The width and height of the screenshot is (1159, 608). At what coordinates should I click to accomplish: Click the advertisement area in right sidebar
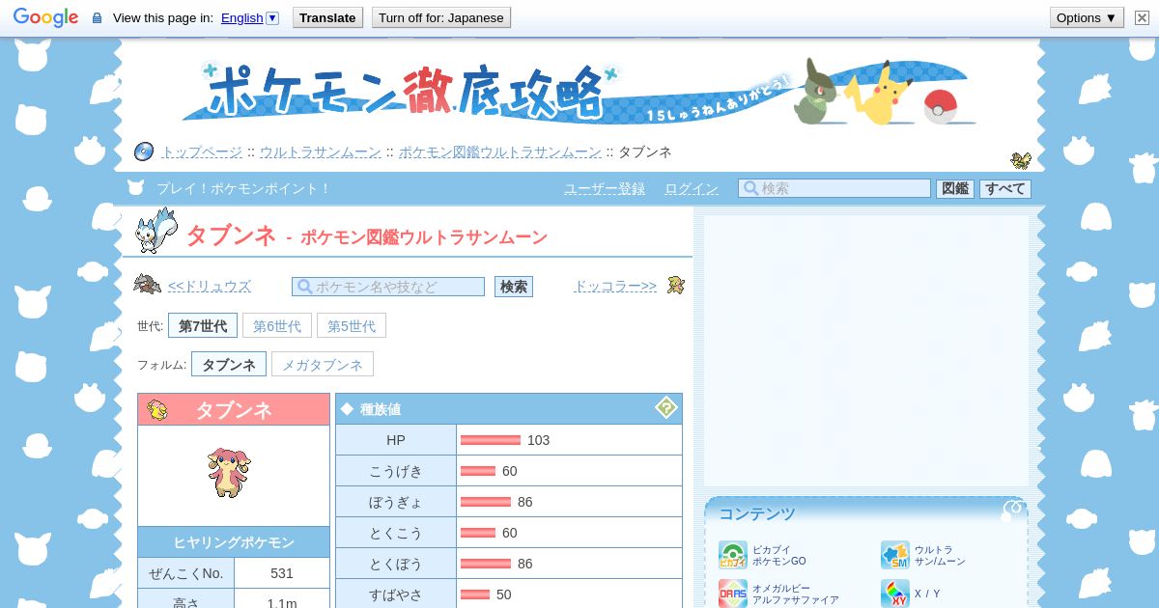[865, 350]
